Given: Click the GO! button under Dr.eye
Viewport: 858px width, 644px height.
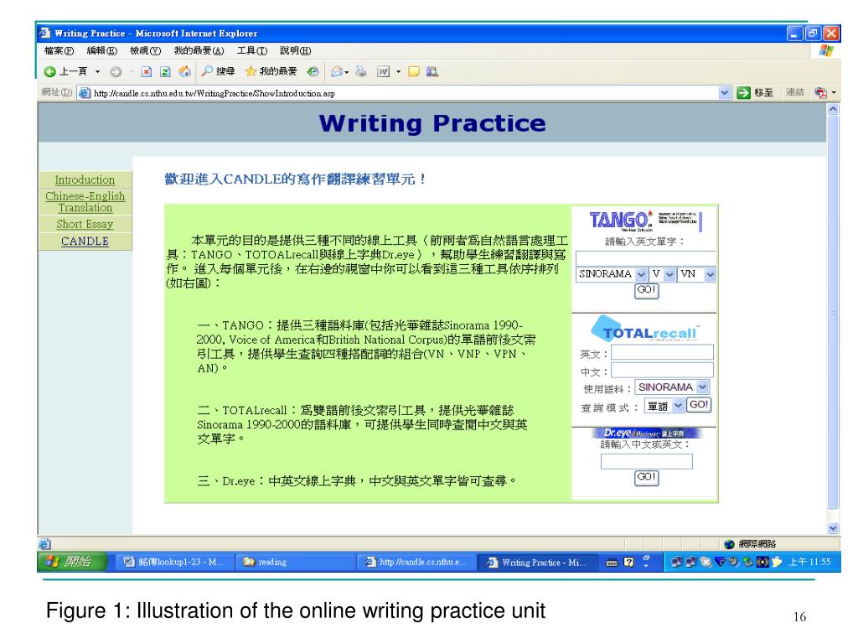Looking at the screenshot, I should [x=646, y=477].
